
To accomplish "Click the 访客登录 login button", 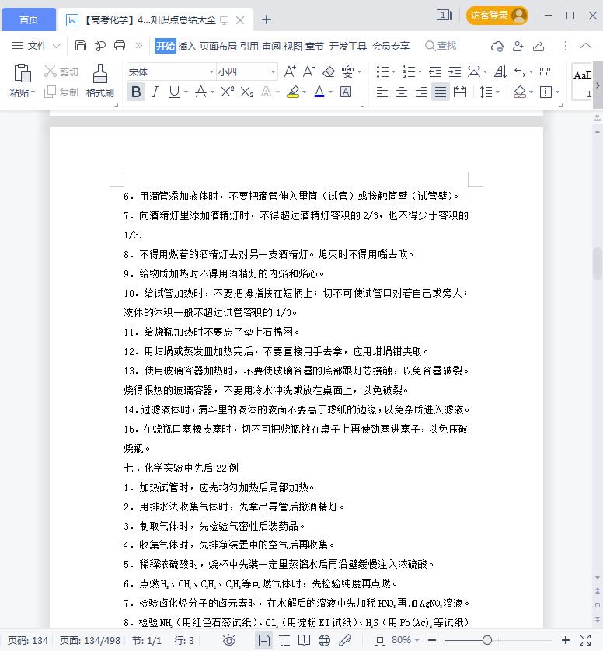I will pyautogui.click(x=497, y=16).
